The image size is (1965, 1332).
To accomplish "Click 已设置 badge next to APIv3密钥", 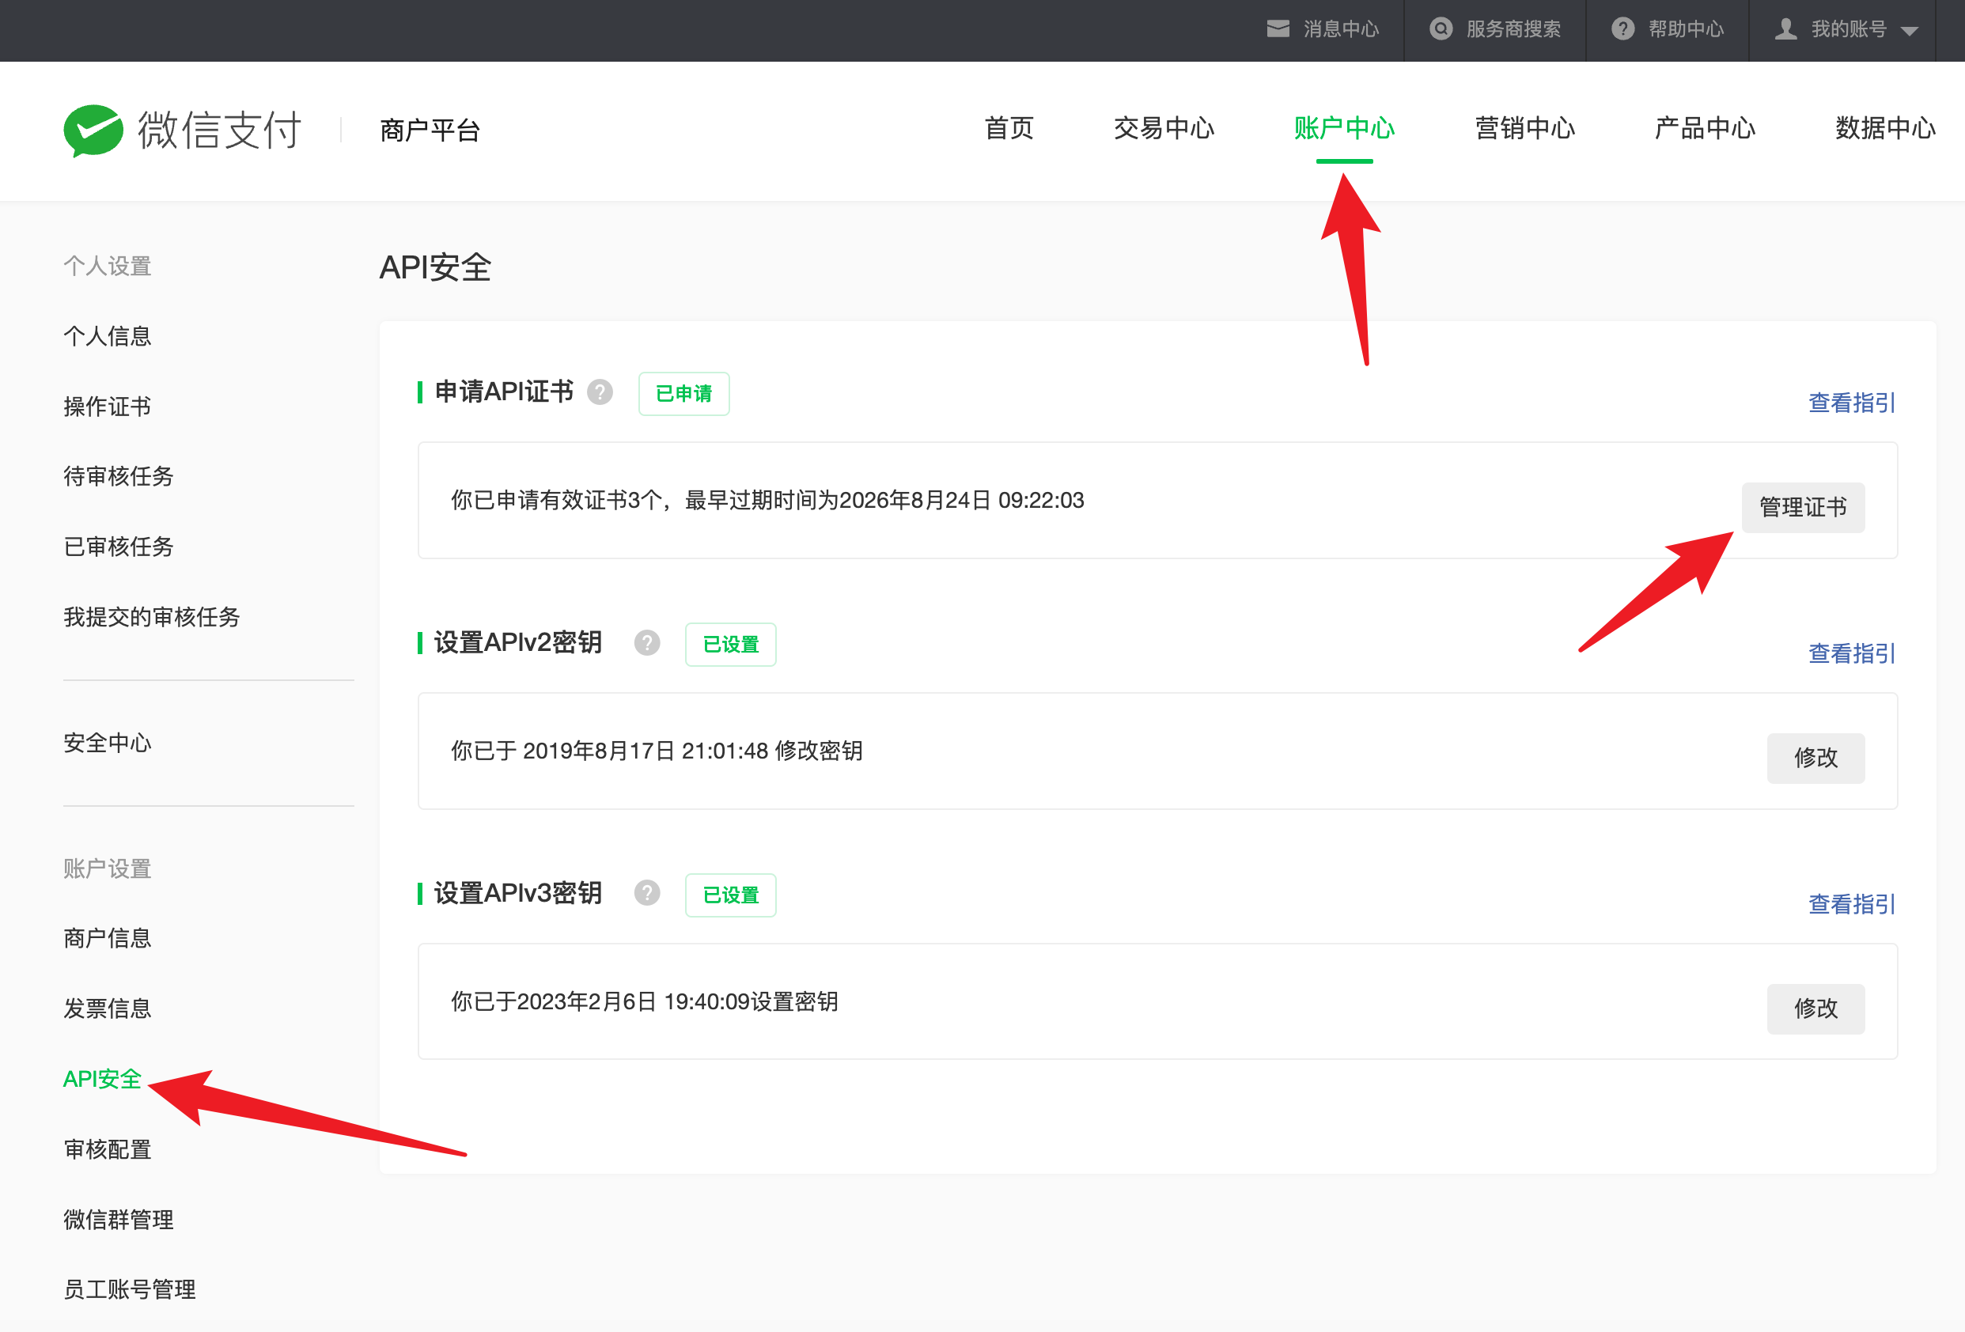I will tap(730, 895).
